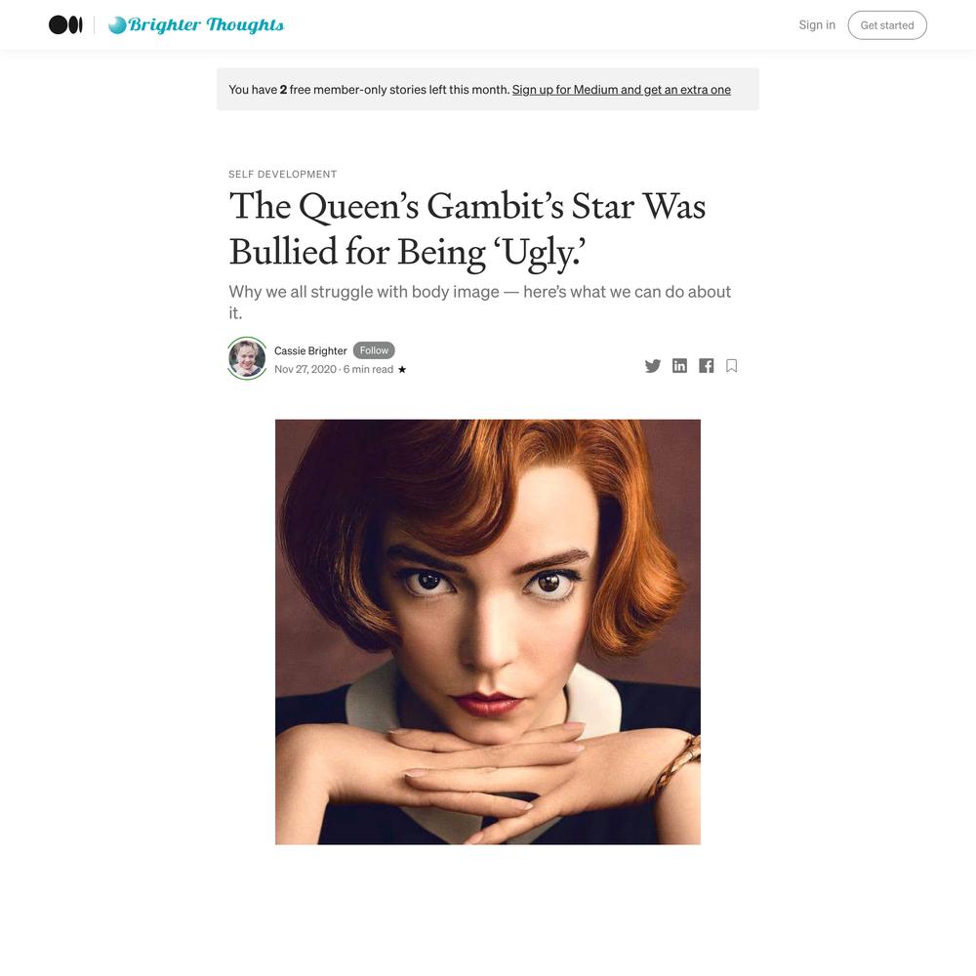Viewport: 976px width, 976px height.
Task: Share the article on LinkedIn
Action: click(679, 366)
